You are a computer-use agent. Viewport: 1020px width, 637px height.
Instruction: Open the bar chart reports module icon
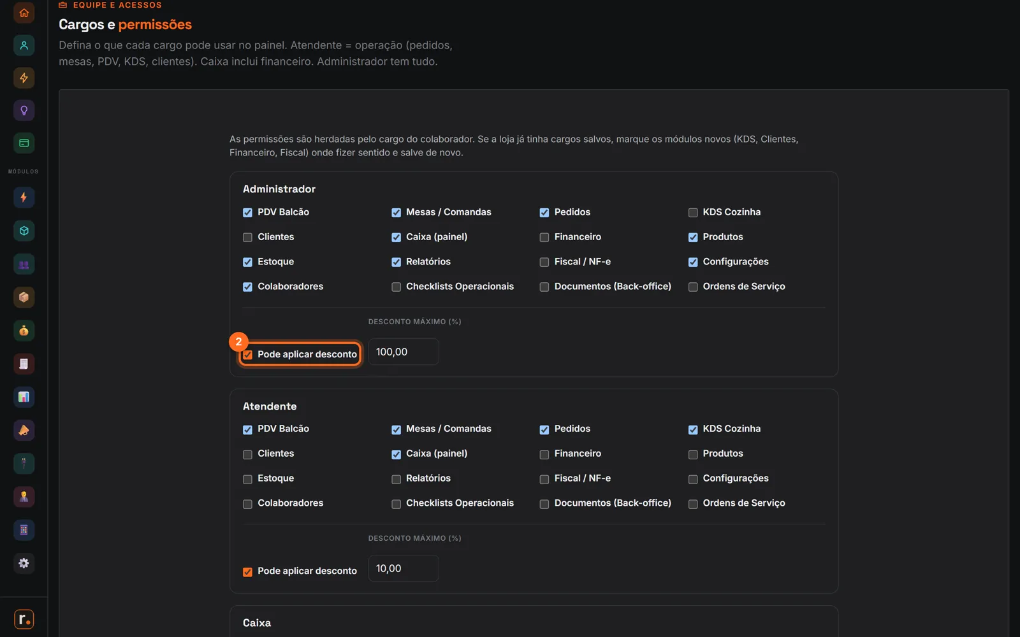coord(24,397)
